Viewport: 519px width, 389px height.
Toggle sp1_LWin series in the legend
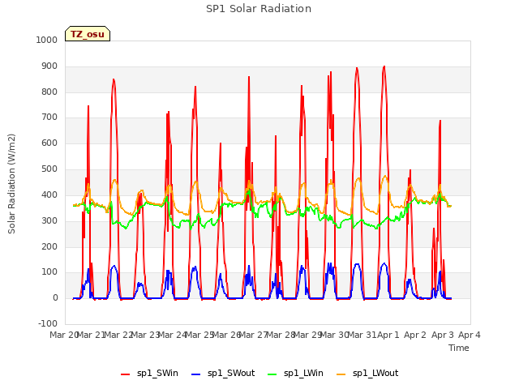pos(295,374)
